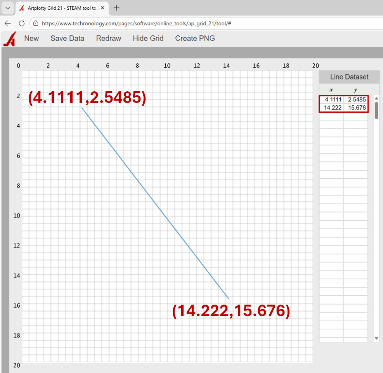Navigate back with the browser back arrow
Image resolution: width=383 pixels, height=373 pixels.
click(x=7, y=23)
